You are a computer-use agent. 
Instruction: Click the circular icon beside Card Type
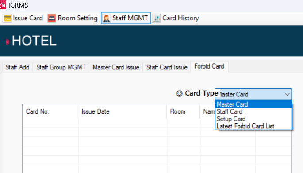tap(179, 94)
